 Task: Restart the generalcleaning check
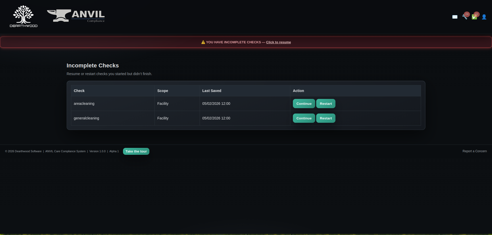[326, 118]
